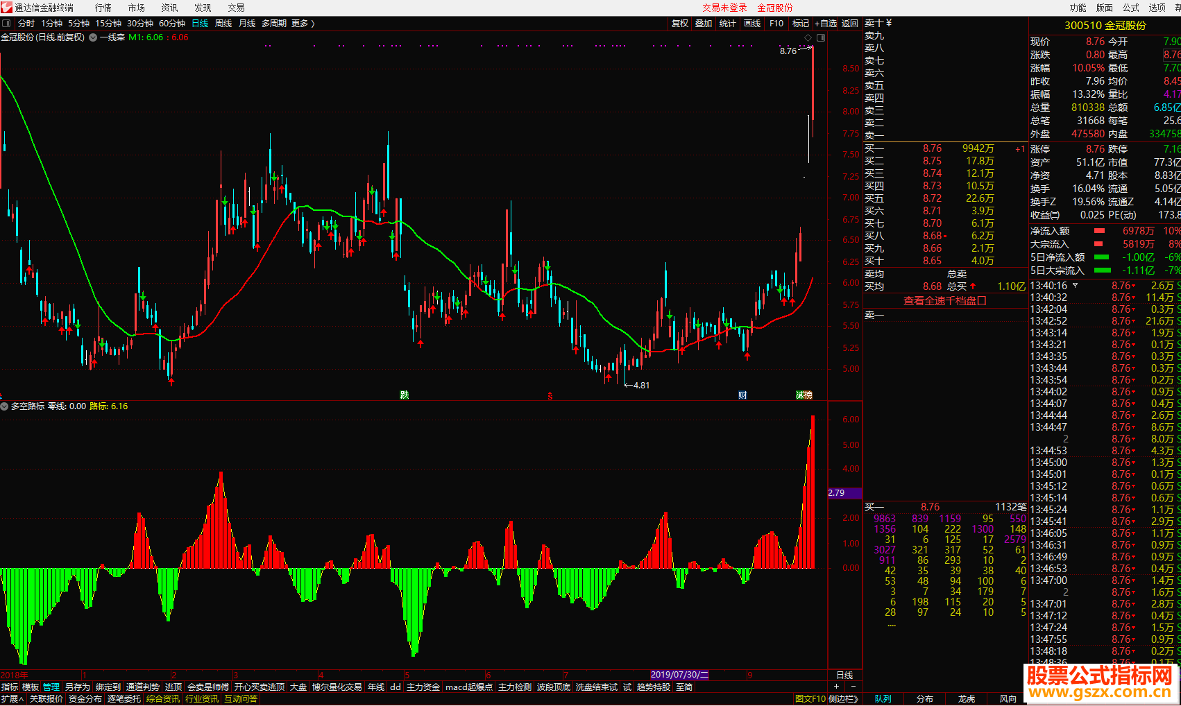This screenshot has height=706, width=1181.
Task: Toggle right sidebar panel icon above chart
Action: [x=821, y=37]
